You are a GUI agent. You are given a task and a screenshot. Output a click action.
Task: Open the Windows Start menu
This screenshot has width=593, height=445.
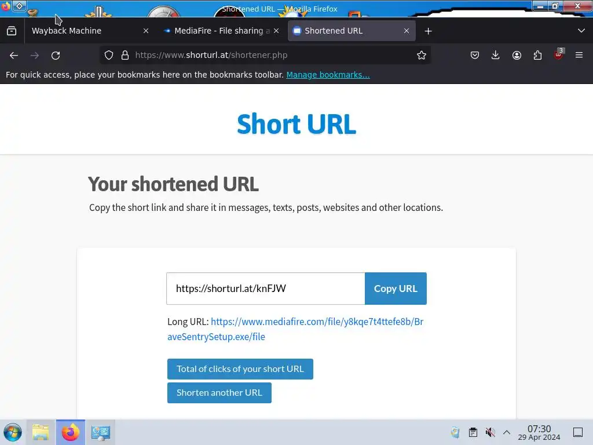pos(13,432)
